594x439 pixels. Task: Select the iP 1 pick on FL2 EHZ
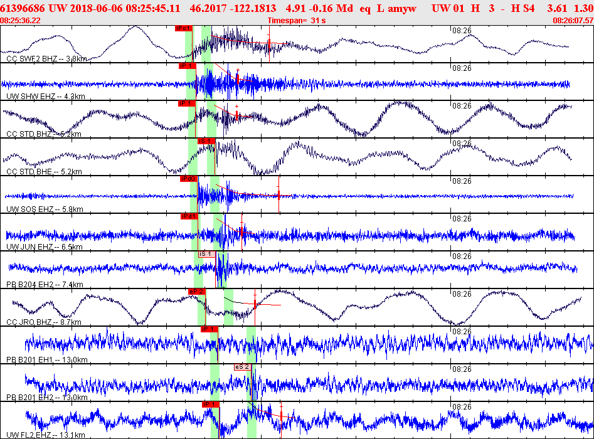(211, 405)
